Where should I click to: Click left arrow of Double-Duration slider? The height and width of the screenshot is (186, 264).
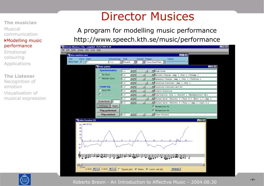click(135, 91)
